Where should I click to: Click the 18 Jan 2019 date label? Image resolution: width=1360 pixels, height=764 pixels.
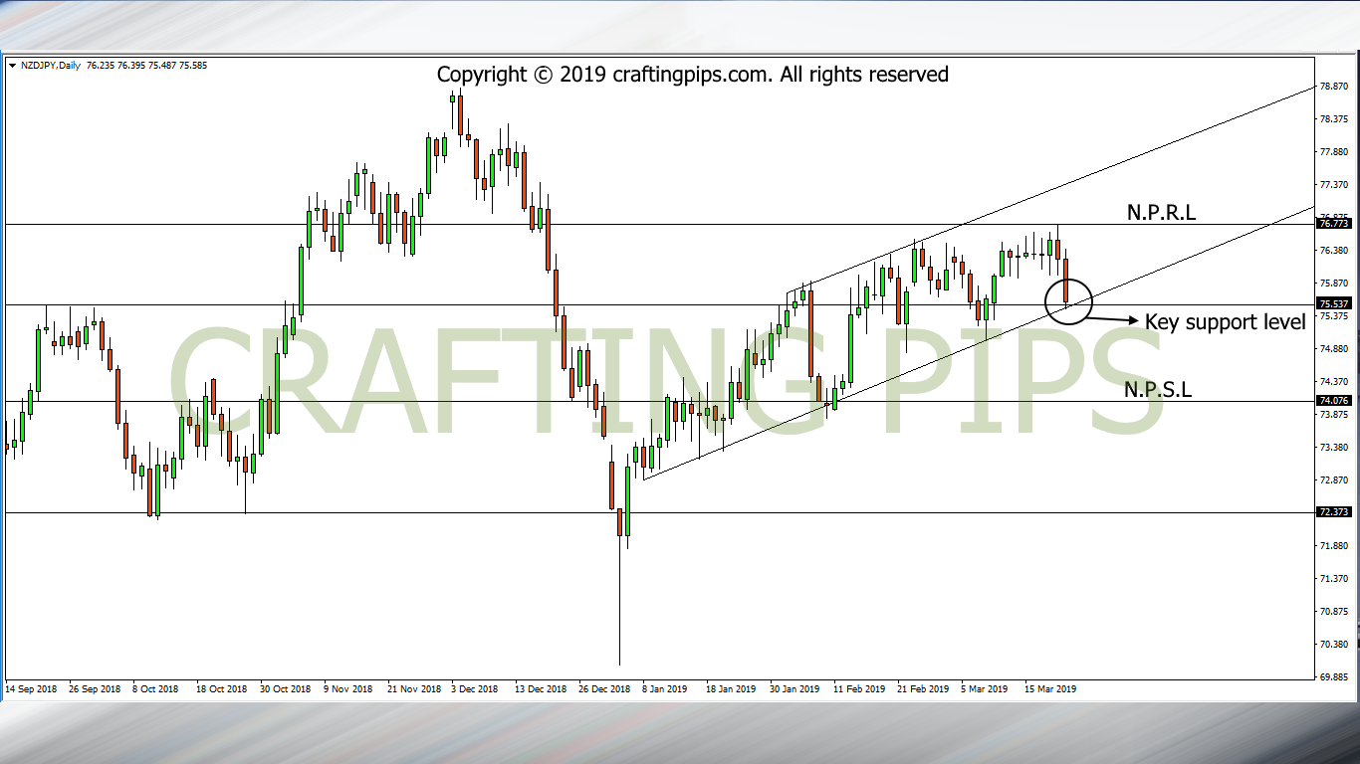[x=731, y=688]
